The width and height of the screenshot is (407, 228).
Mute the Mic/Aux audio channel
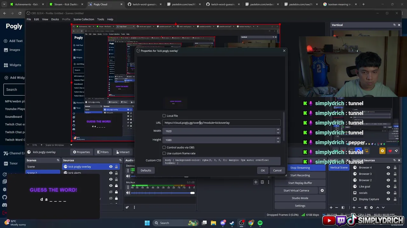128,193
